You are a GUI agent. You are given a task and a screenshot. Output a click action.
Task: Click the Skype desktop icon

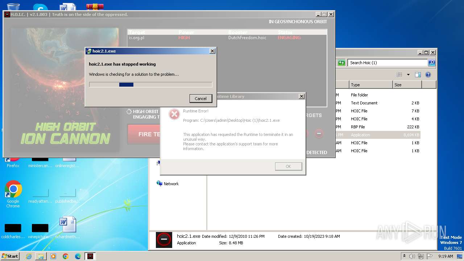coord(40,7)
